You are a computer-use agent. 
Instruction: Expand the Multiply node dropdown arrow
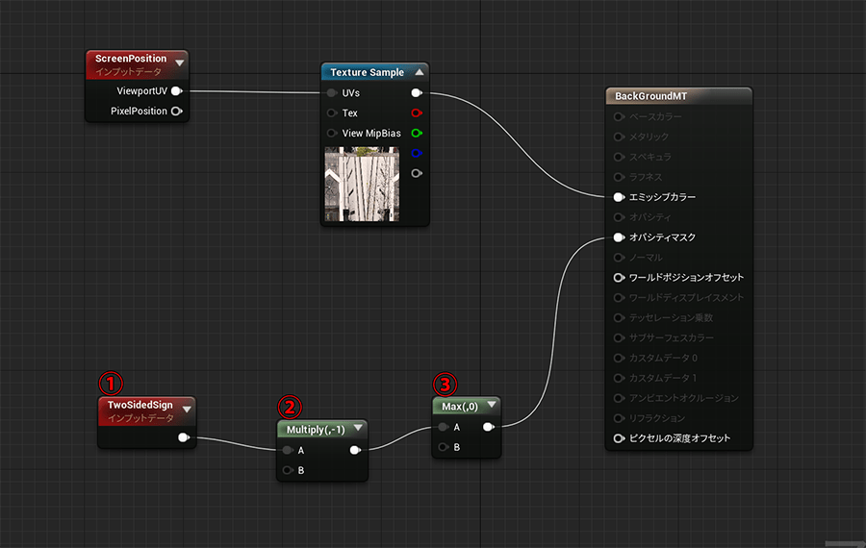(358, 429)
